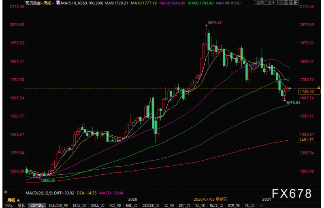Switch to the 指标 tab
This screenshot has width=324, height=208.
point(9,206)
